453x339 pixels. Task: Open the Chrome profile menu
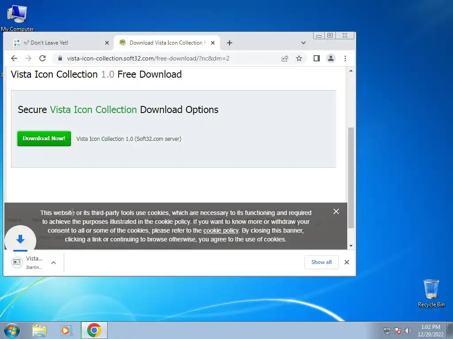click(x=331, y=59)
